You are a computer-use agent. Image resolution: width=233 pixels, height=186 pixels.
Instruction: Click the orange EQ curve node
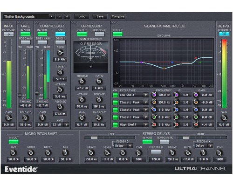[164, 69]
